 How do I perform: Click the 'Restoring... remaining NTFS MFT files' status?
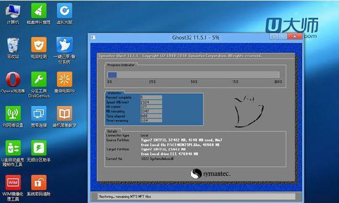(125, 197)
